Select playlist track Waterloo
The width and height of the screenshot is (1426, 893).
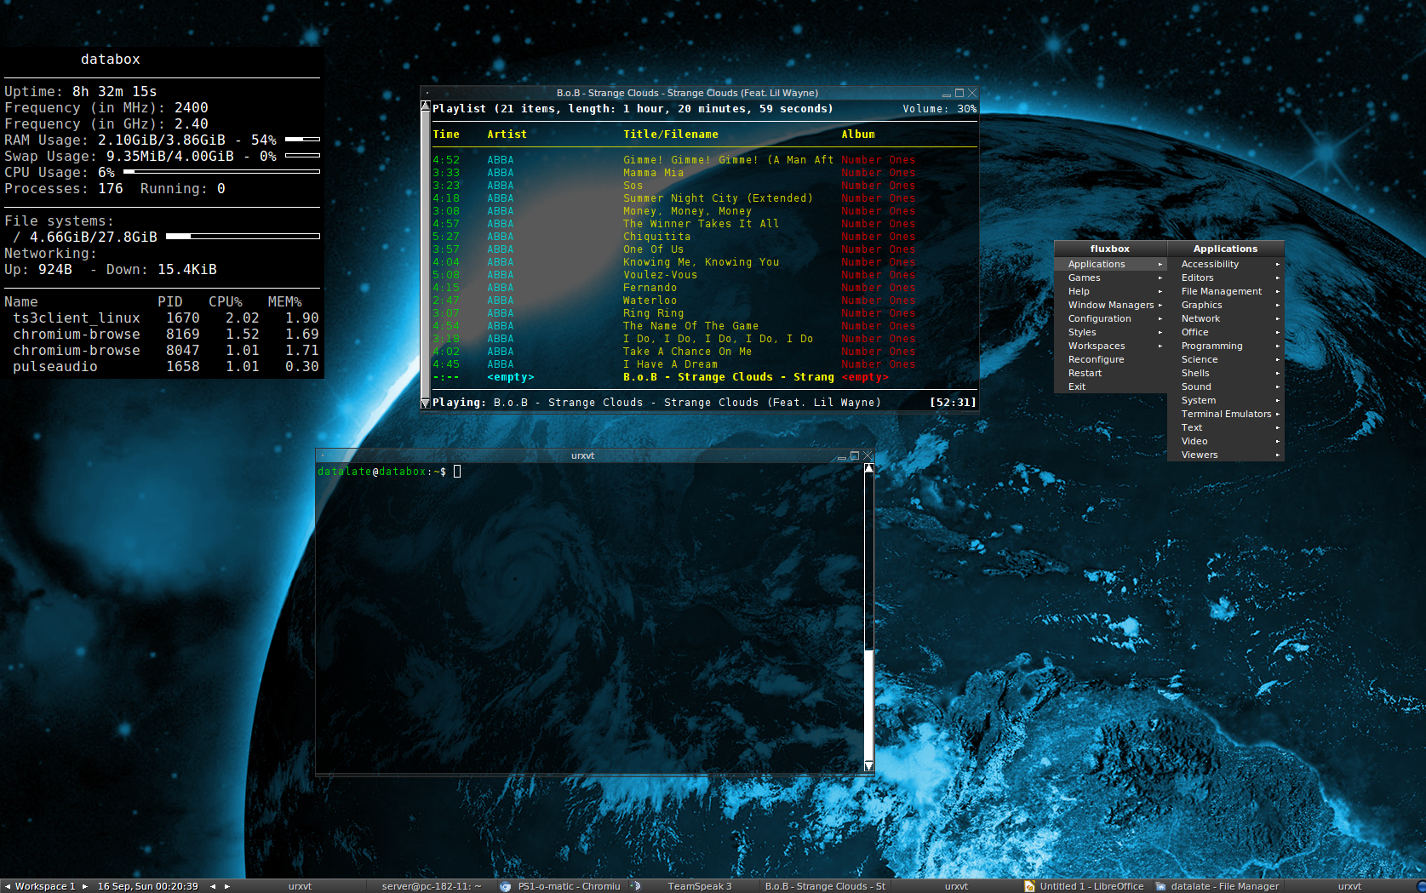[704, 301]
